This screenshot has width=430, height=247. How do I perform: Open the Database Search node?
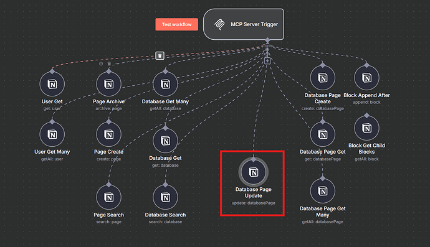[x=165, y=197]
